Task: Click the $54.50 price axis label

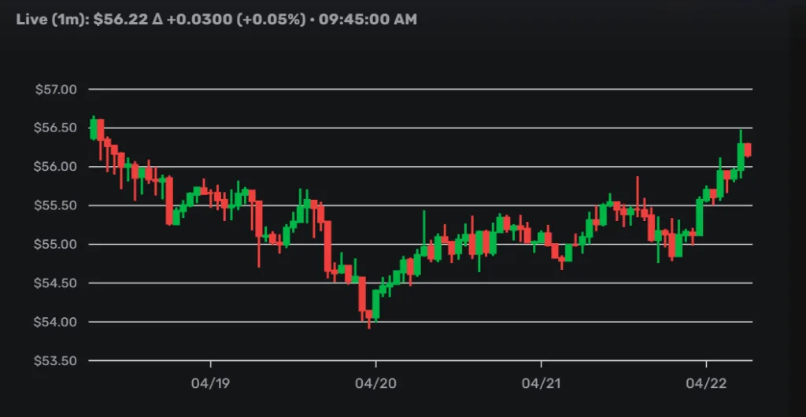Action: [x=56, y=283]
